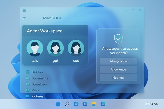This screenshot has width=164, height=109.
Task: Select the a.k. agent avatar
Action: click(x=35, y=48)
